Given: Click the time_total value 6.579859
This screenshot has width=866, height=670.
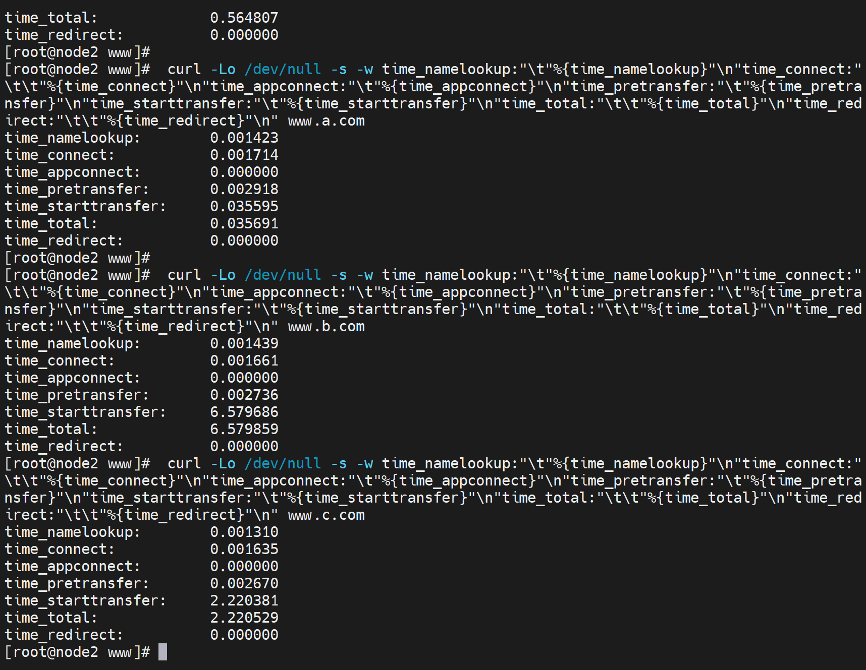Looking at the screenshot, I should coord(244,429).
